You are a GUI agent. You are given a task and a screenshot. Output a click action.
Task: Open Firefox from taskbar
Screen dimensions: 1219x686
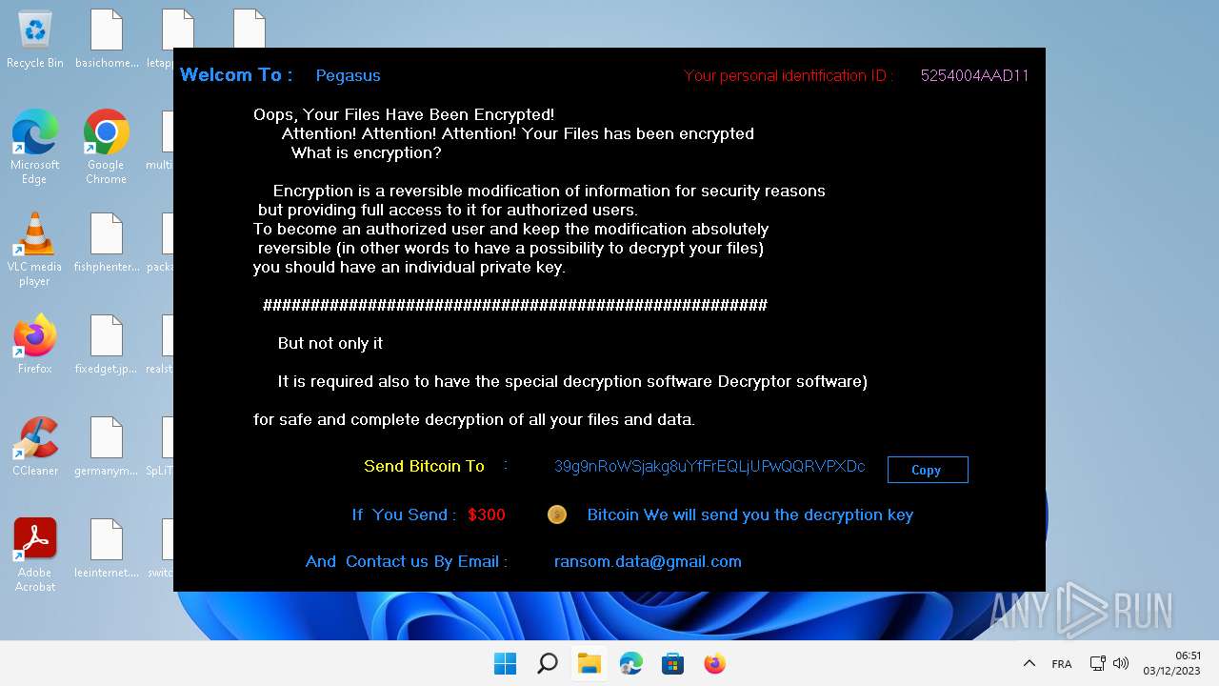(x=714, y=663)
